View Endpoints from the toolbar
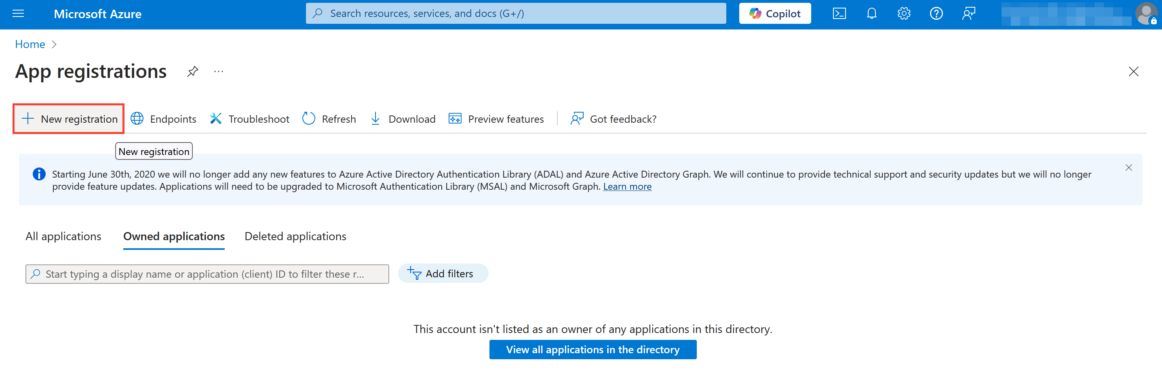The width and height of the screenshot is (1162, 377). tap(164, 119)
